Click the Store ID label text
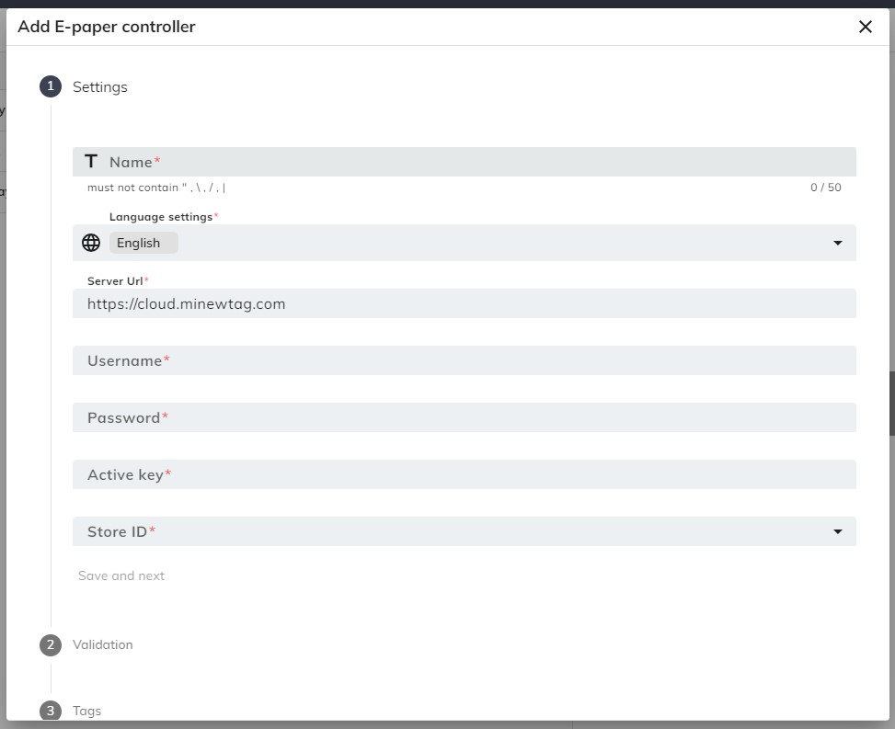The width and height of the screenshot is (895, 729). (118, 531)
